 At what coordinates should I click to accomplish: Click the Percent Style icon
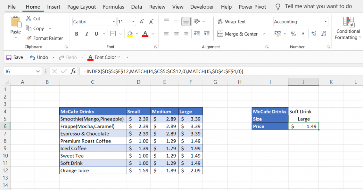point(293,34)
